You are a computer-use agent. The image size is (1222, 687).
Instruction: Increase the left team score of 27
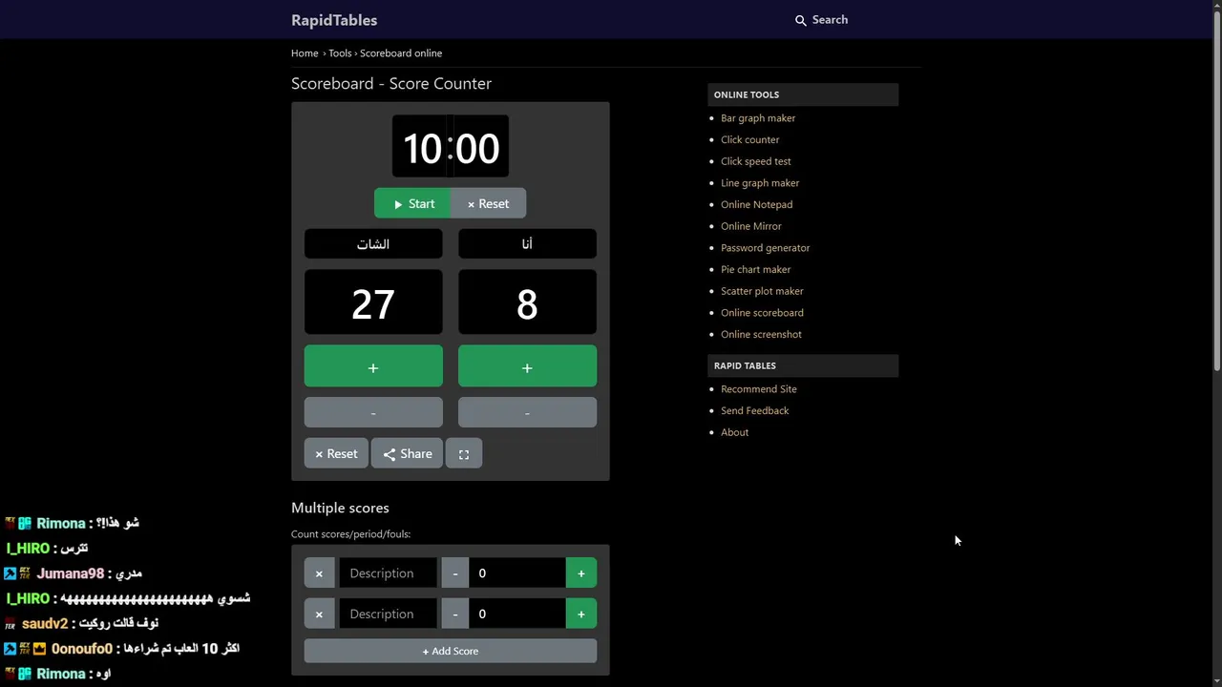click(x=373, y=366)
